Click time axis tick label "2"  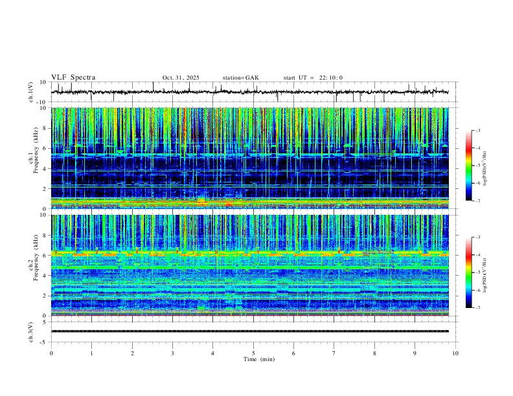click(x=132, y=353)
